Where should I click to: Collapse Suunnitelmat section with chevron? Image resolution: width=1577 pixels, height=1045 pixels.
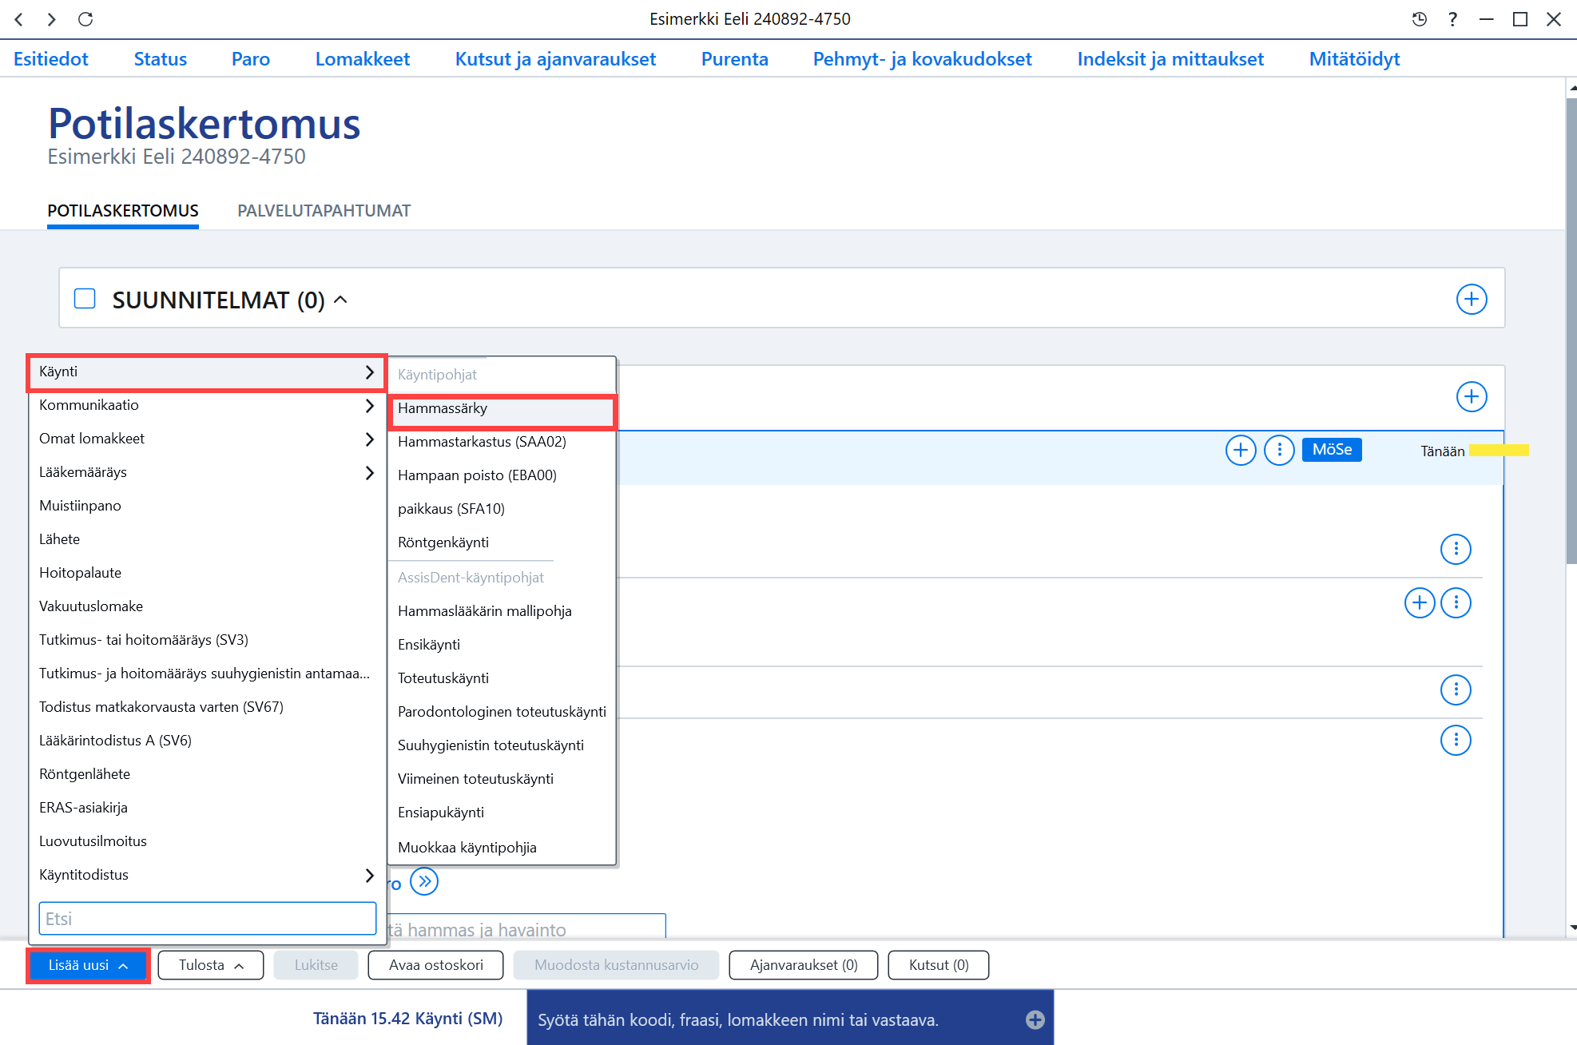click(340, 300)
